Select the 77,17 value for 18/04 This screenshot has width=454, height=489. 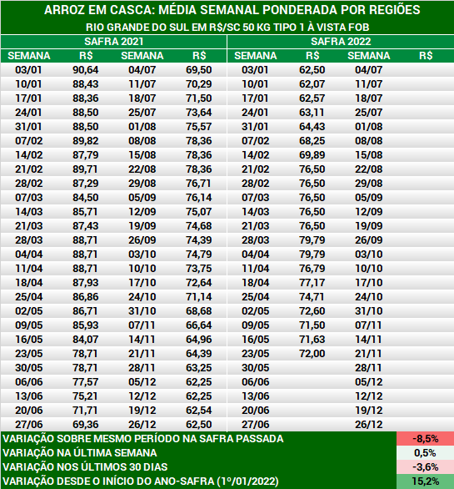[x=312, y=283]
